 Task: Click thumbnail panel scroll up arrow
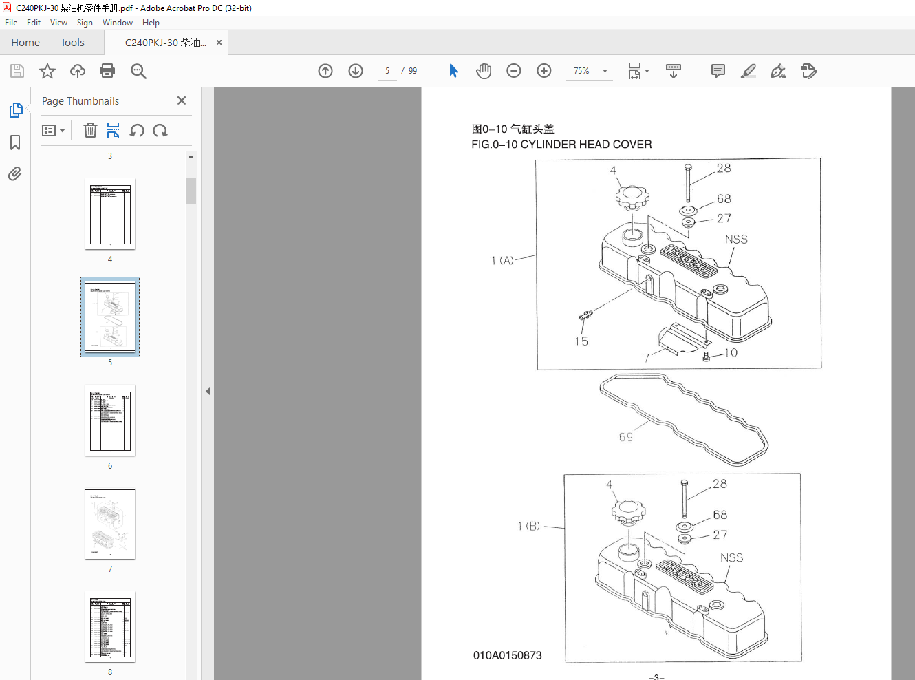191,157
